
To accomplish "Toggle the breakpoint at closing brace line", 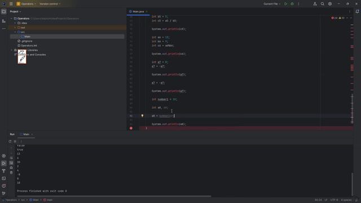I will click(131, 128).
